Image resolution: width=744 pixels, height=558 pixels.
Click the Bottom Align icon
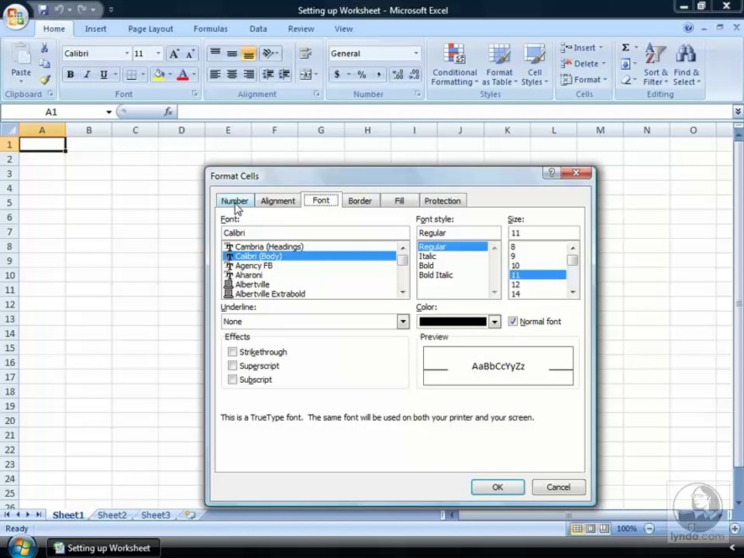248,53
